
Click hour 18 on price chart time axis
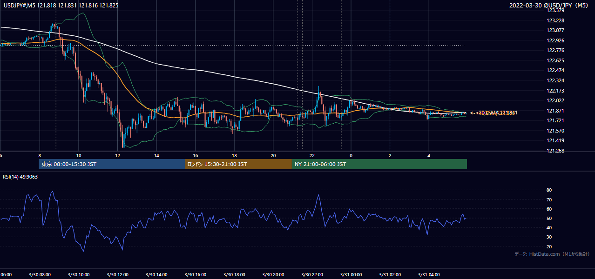[235, 155]
